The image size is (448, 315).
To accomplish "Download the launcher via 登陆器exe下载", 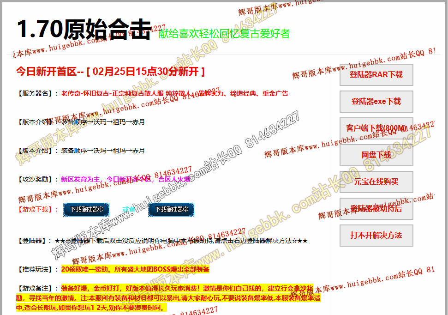I will pyautogui.click(x=376, y=102).
